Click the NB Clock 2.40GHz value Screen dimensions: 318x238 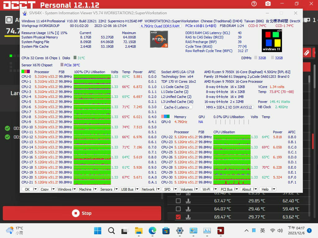[281, 107]
